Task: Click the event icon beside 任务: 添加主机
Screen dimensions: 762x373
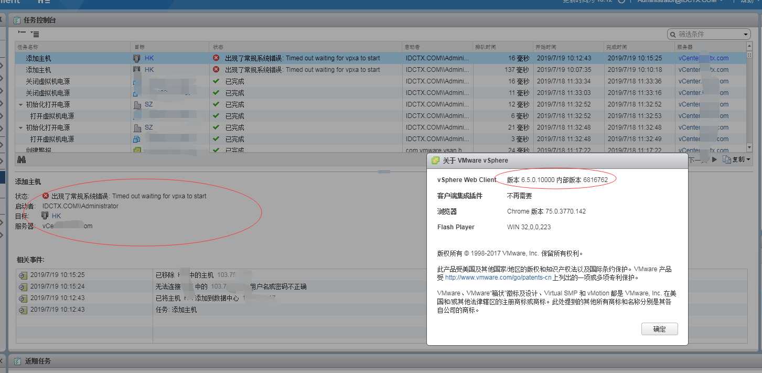Action: (x=23, y=310)
